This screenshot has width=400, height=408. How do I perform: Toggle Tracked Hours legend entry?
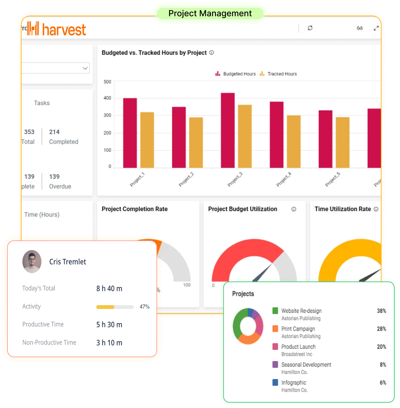coord(278,74)
